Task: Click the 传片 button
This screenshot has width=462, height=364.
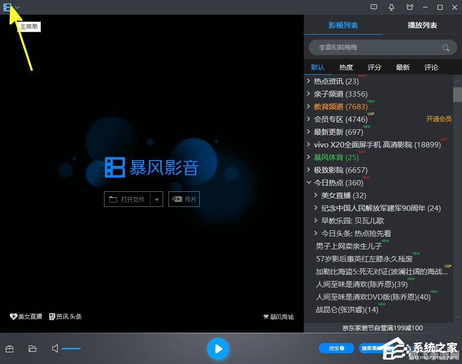Action: 184,199
